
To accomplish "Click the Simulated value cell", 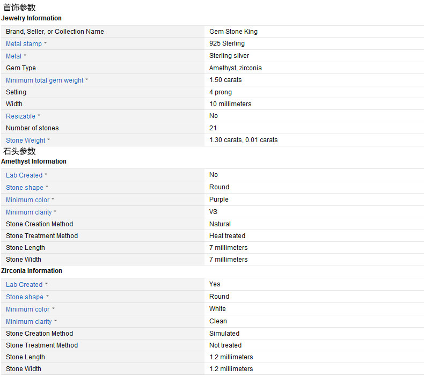I will [224, 334].
